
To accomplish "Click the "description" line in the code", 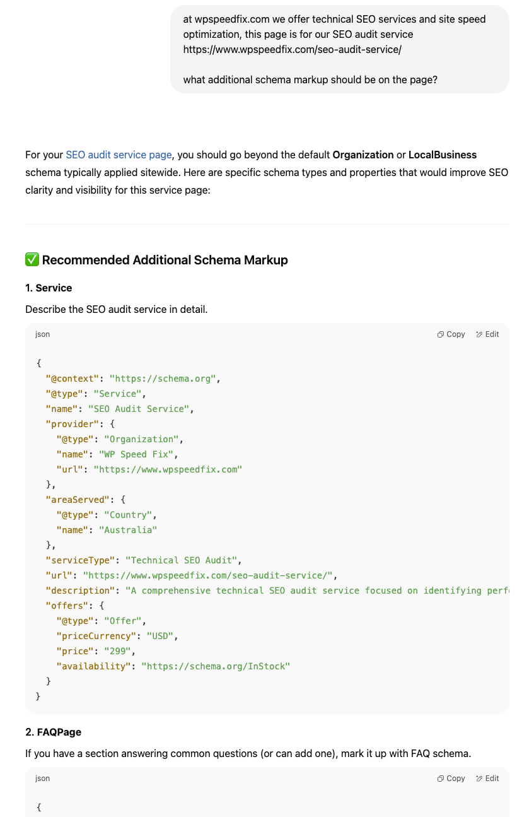I will coord(277,591).
